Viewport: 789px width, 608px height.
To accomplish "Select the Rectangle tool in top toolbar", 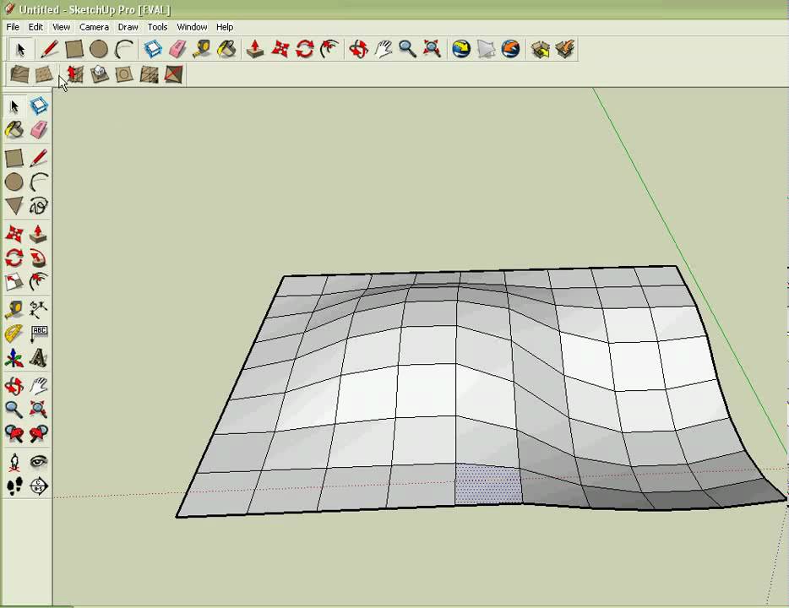I will [74, 49].
